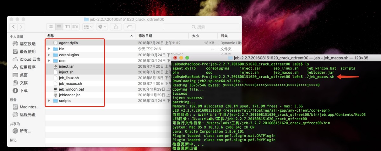Sort by 大小 column header

tap(203, 36)
